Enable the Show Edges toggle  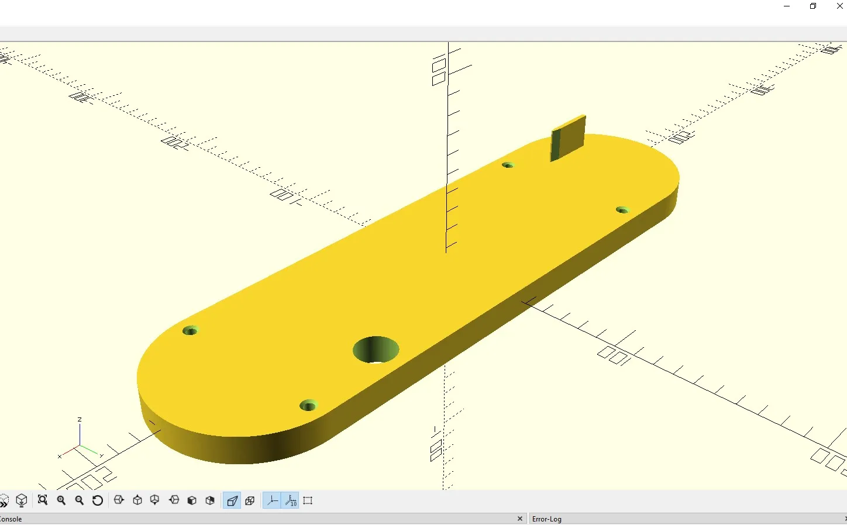click(308, 500)
